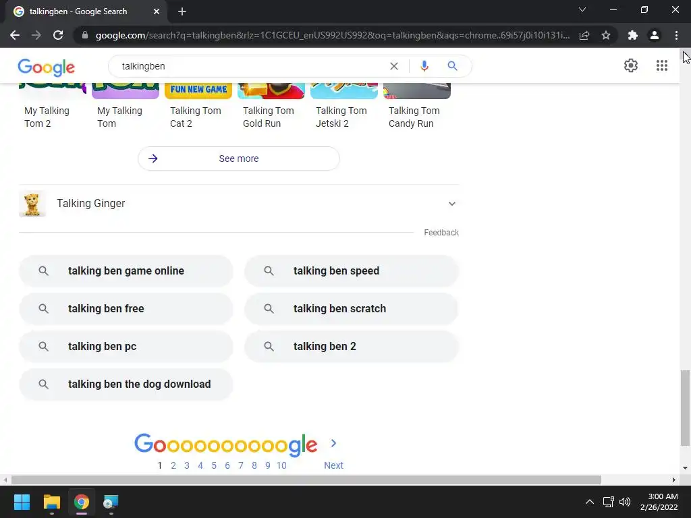The image size is (691, 518).
Task: Click the address bar URL
Action: pyautogui.click(x=332, y=35)
